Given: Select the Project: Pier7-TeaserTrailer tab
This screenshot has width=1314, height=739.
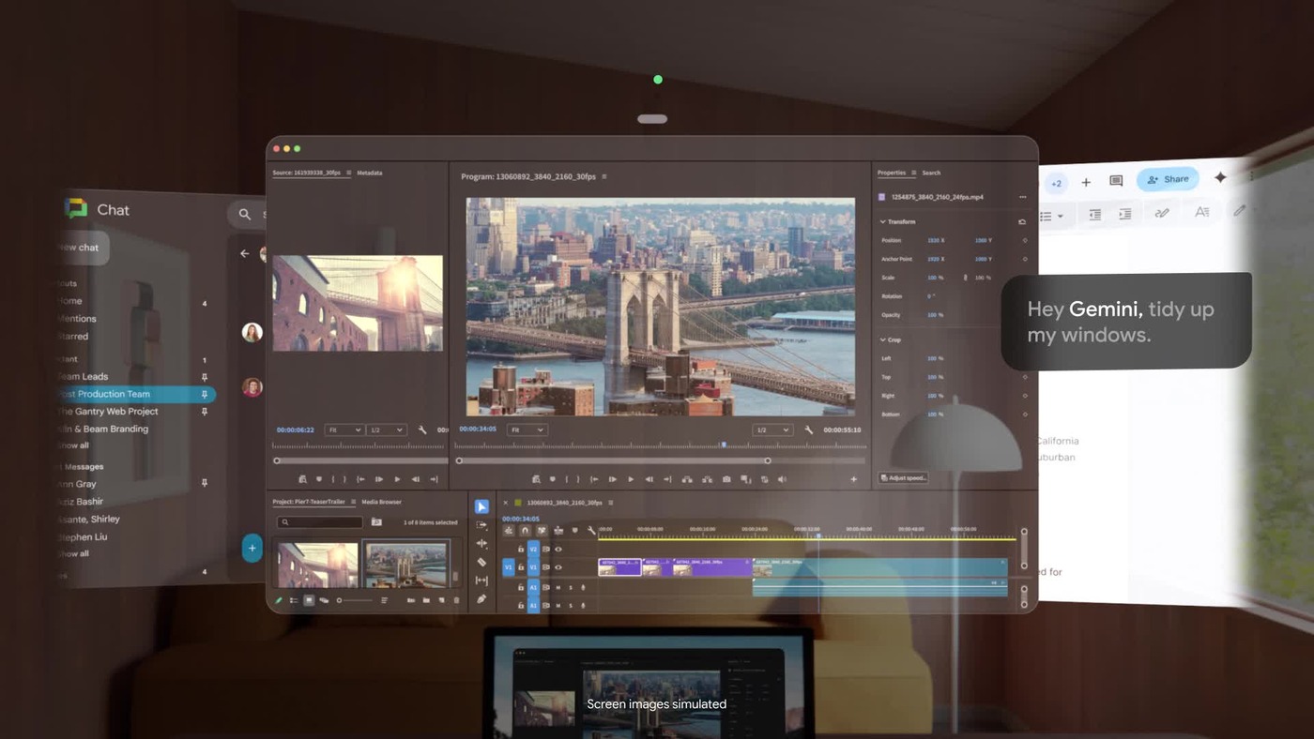Looking at the screenshot, I should (309, 502).
